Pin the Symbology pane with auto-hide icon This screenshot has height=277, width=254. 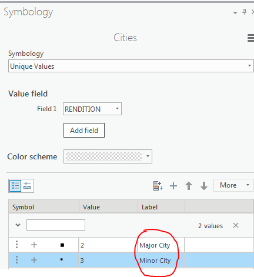tap(244, 12)
